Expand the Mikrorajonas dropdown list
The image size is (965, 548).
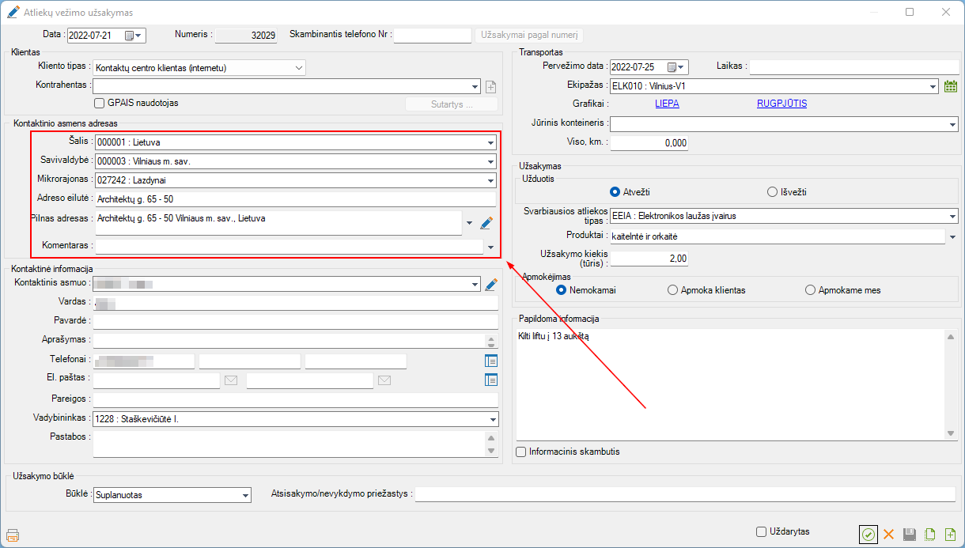pyautogui.click(x=491, y=180)
